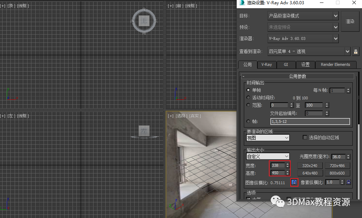The height and width of the screenshot is (218, 362).
Task: Click the Render (渲染) button
Action: 350,21
